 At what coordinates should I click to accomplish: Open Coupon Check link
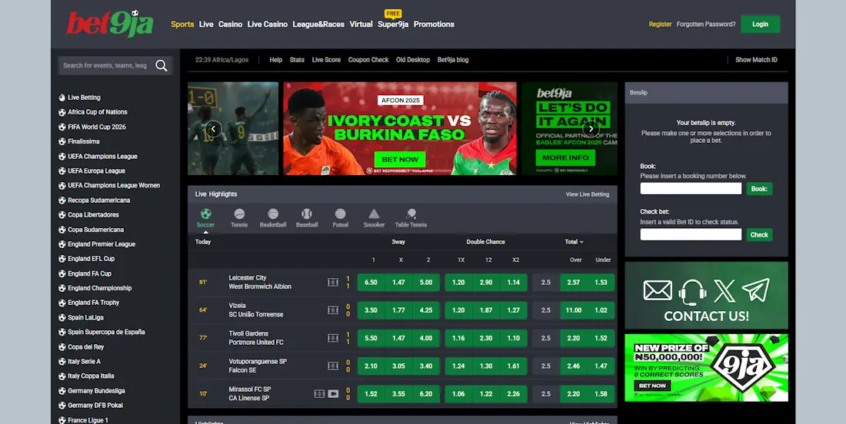point(368,60)
